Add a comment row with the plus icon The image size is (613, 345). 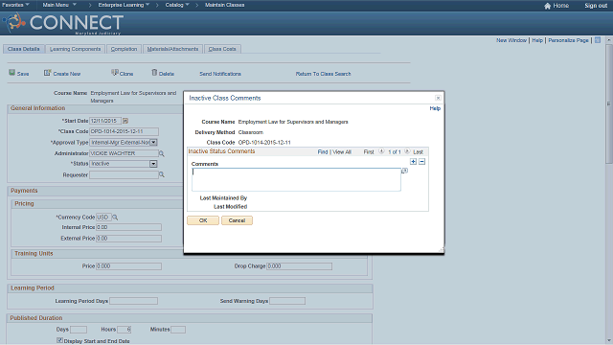coord(413,162)
